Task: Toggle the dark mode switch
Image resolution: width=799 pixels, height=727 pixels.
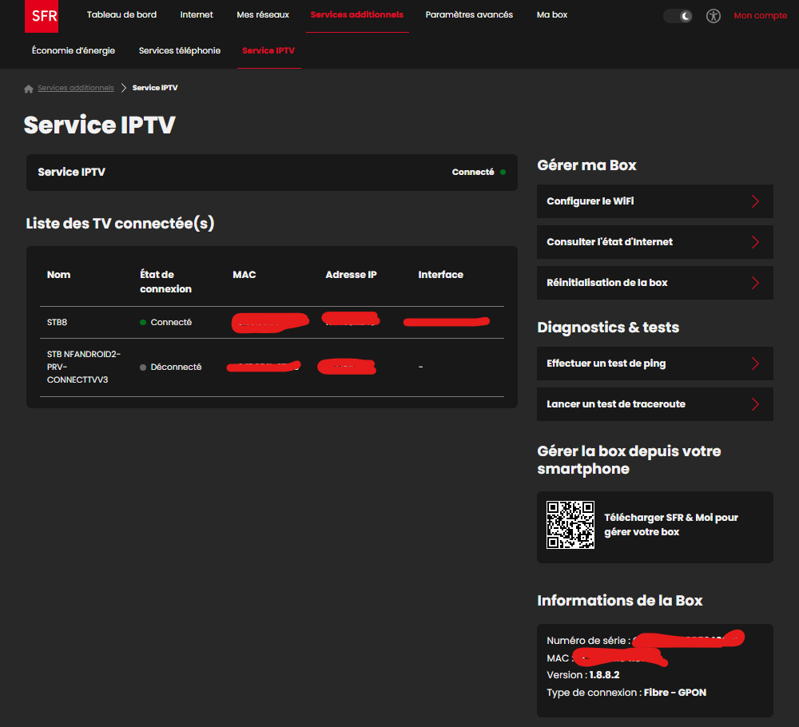Action: pyautogui.click(x=678, y=16)
